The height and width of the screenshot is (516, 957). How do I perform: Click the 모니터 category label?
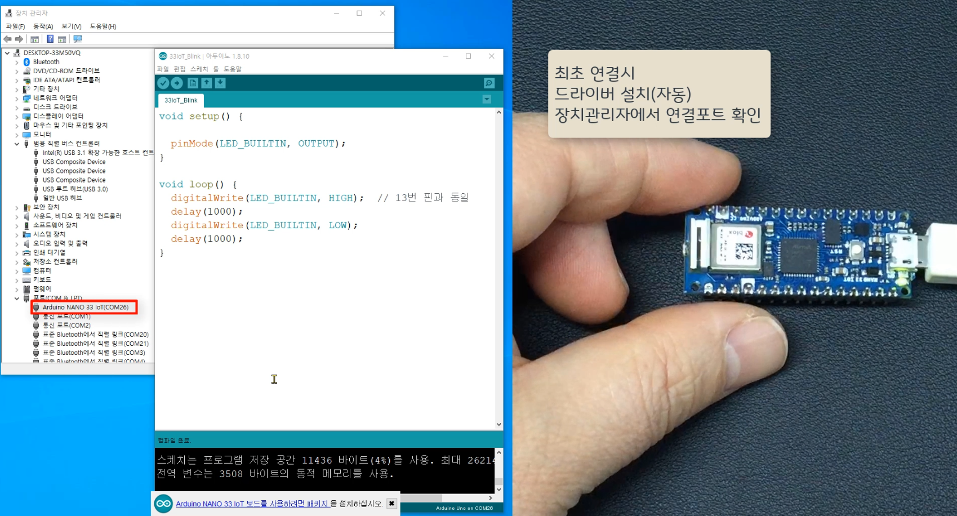click(x=42, y=135)
